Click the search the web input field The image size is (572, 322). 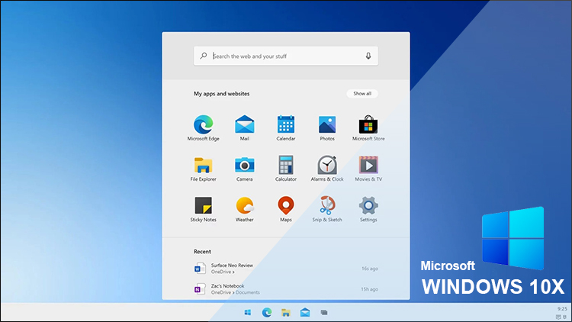pos(286,56)
